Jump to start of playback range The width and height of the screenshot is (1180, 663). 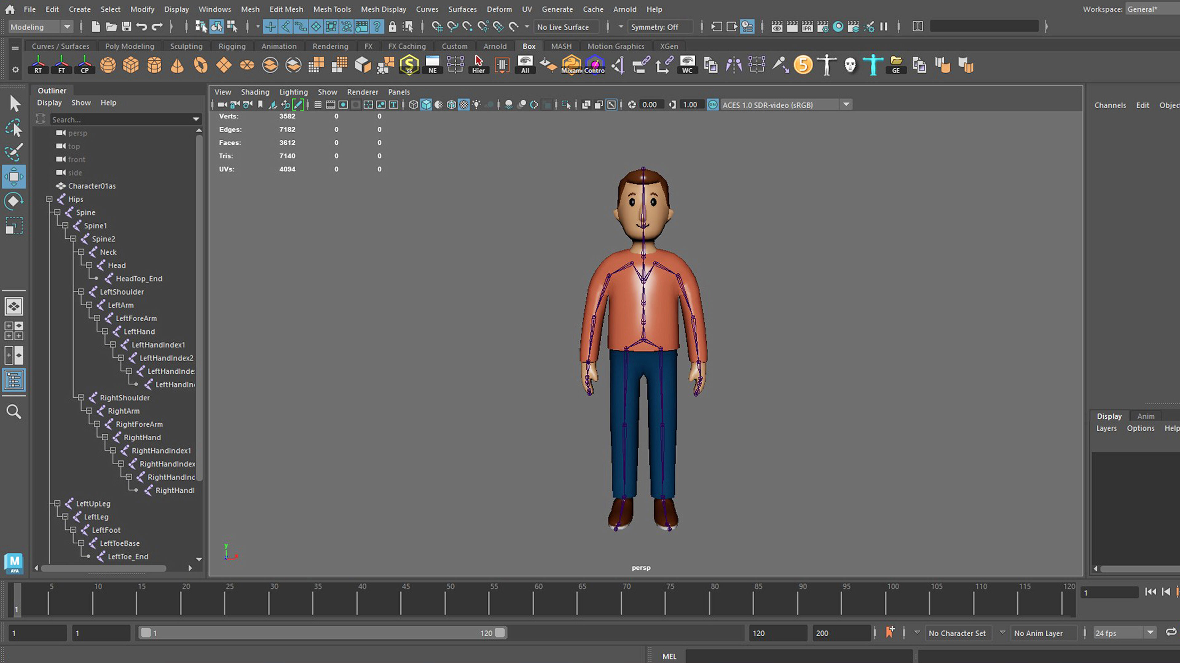(x=1150, y=591)
